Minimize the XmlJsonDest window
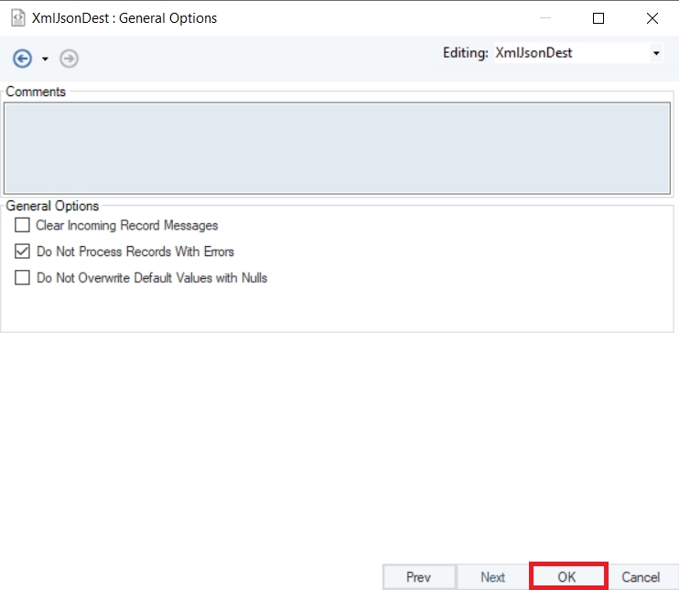This screenshot has width=679, height=590. tap(545, 18)
